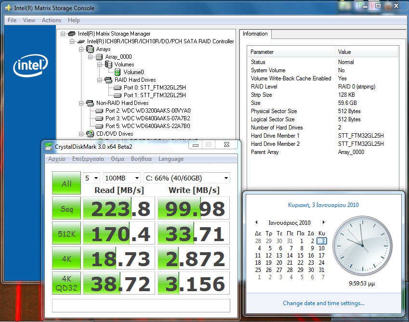Select Port 5: WDC WD6400AAKS-22A7B0 drive
The height and width of the screenshot is (322, 409).
(x=148, y=126)
